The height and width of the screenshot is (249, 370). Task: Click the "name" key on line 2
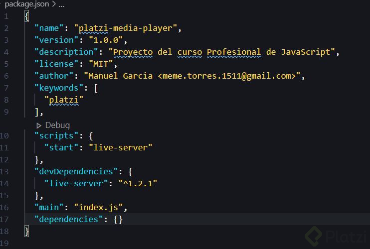49,28
